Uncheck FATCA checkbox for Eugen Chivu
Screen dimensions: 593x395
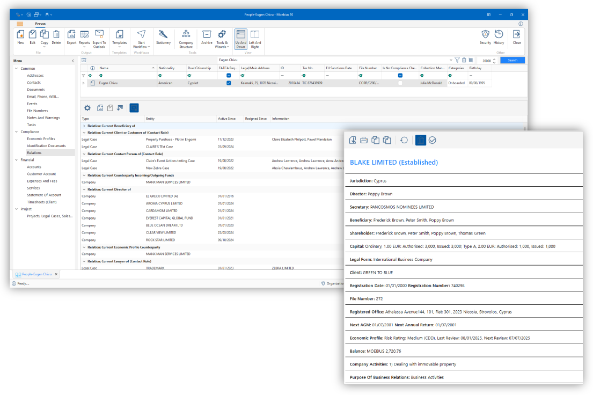coord(229,83)
